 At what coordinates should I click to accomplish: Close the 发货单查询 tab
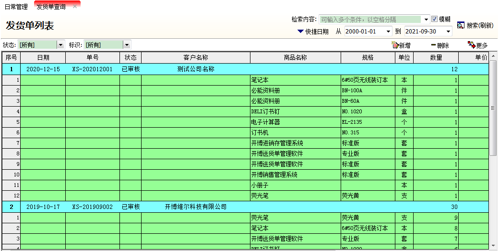pyautogui.click(x=75, y=6)
